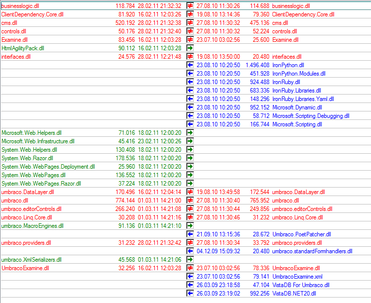Click not-equal icon for umbraco.editorControls.dll
371x303 pixels.
pos(190,208)
